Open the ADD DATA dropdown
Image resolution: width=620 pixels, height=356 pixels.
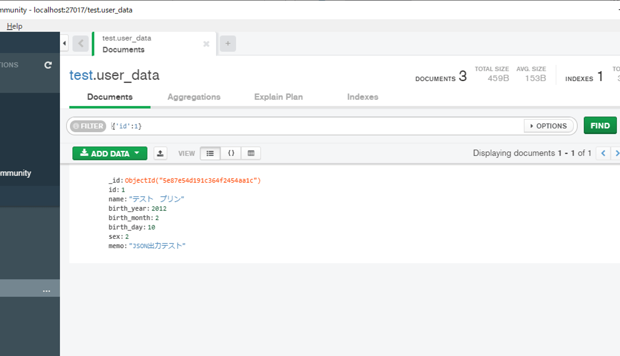pyautogui.click(x=110, y=153)
